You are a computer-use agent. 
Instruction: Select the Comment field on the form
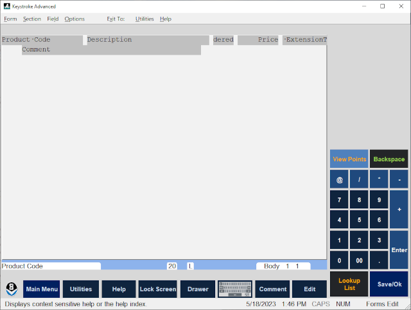pyautogui.click(x=111, y=50)
